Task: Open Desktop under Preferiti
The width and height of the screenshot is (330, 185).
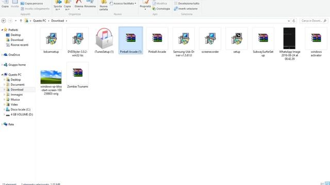Action: click(x=15, y=35)
